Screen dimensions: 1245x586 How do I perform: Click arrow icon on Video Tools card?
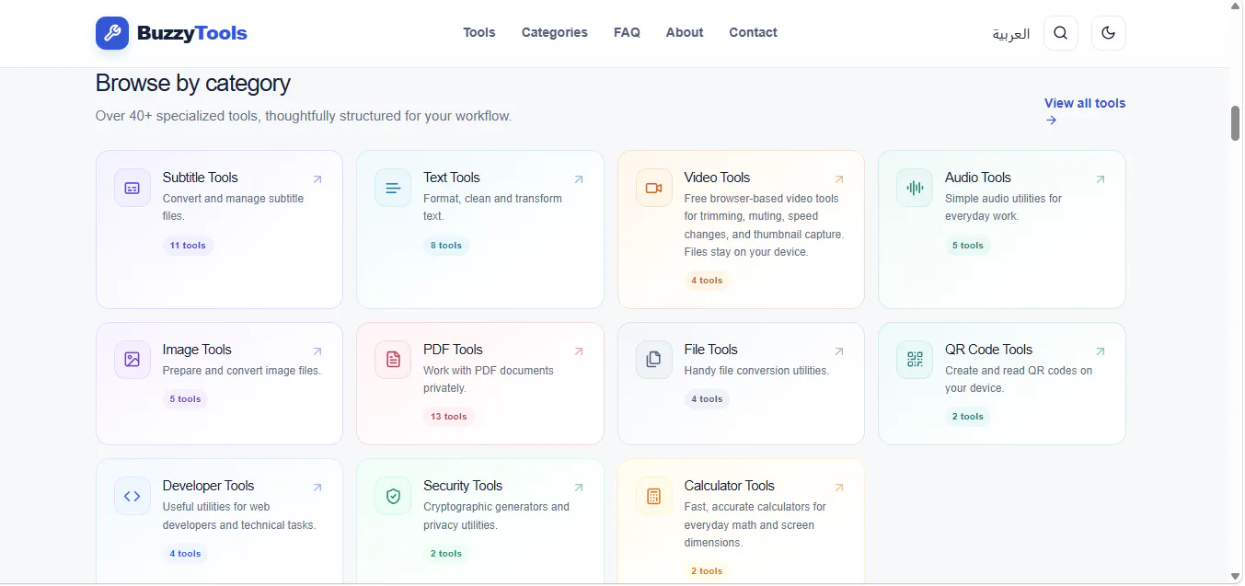point(839,179)
